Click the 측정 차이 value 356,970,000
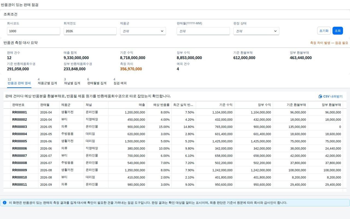350x219 pixels. coord(131,69)
